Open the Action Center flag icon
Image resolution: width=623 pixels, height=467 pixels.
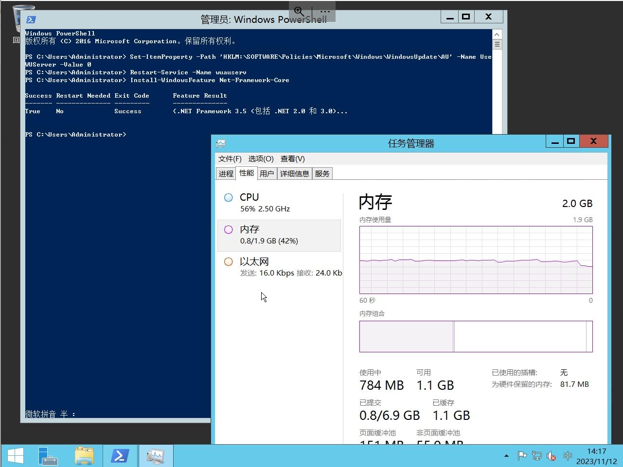click(522, 456)
